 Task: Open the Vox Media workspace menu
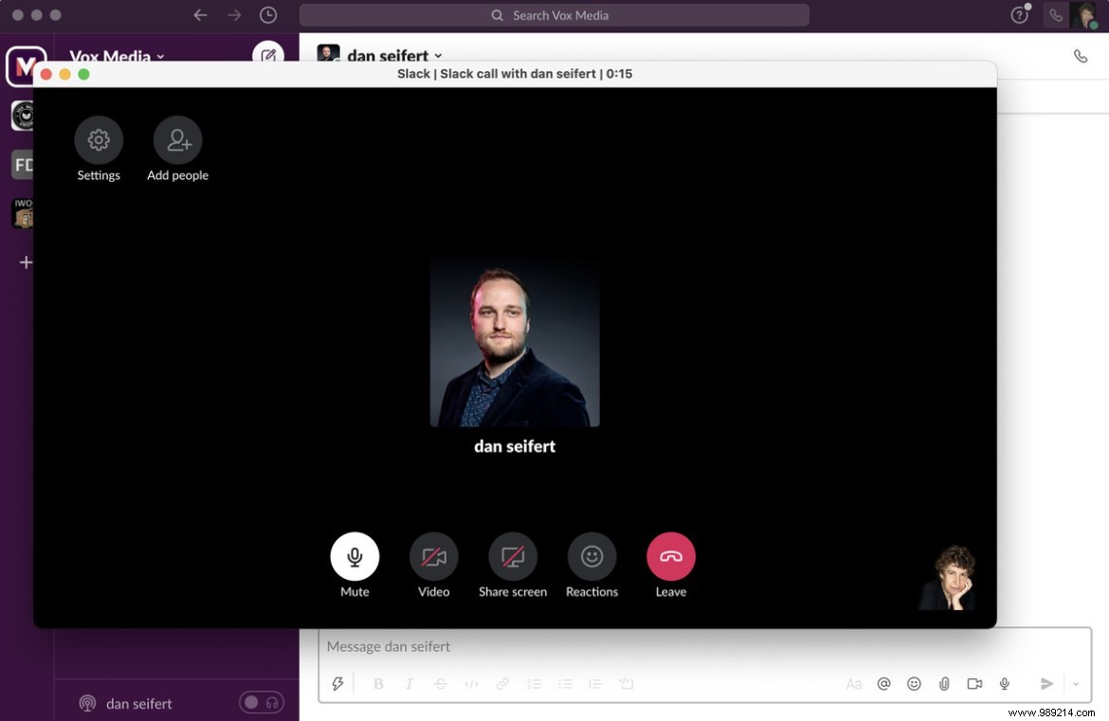[x=116, y=56]
